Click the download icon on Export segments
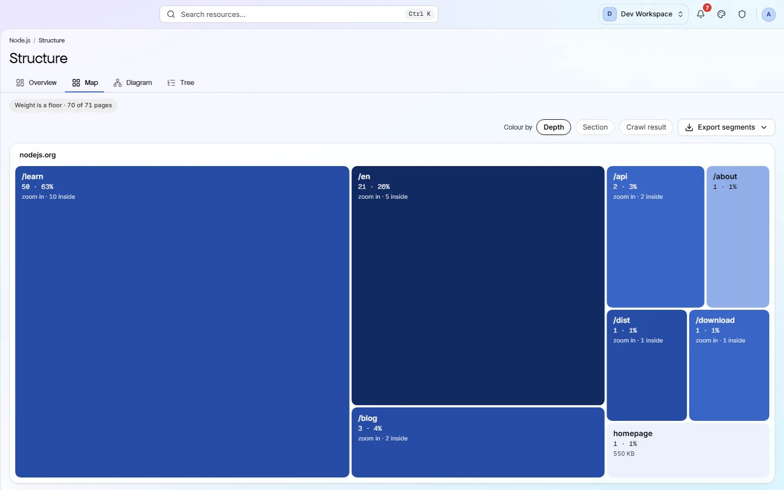 (689, 127)
